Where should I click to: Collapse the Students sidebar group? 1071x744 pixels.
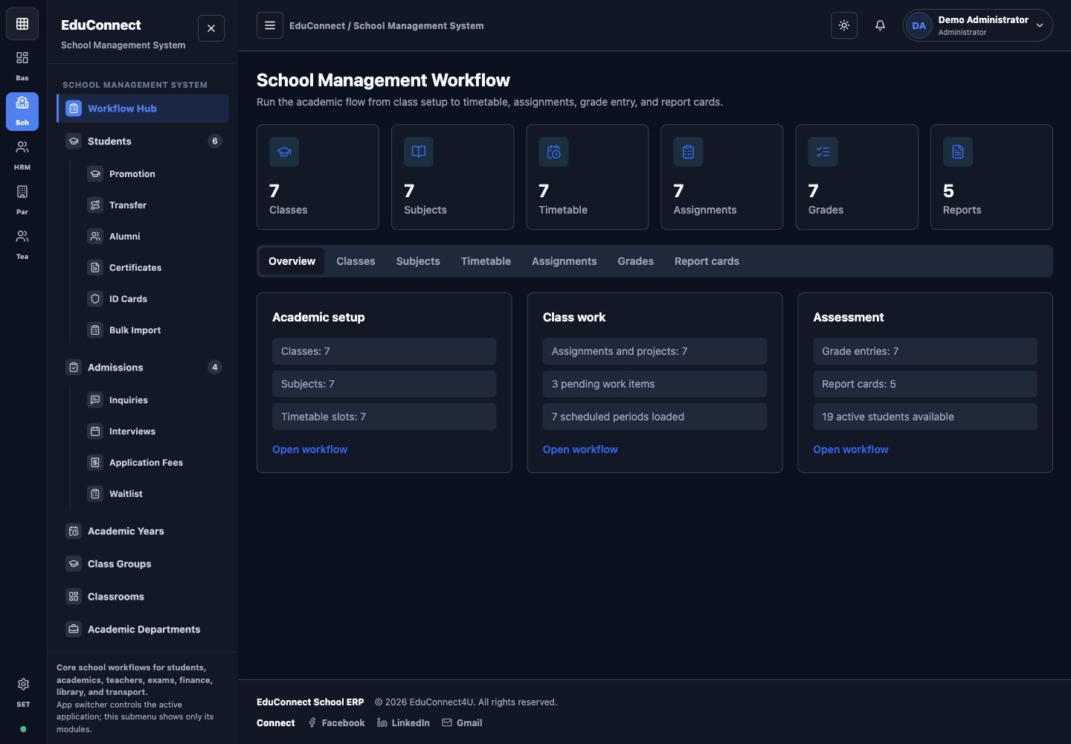143,141
